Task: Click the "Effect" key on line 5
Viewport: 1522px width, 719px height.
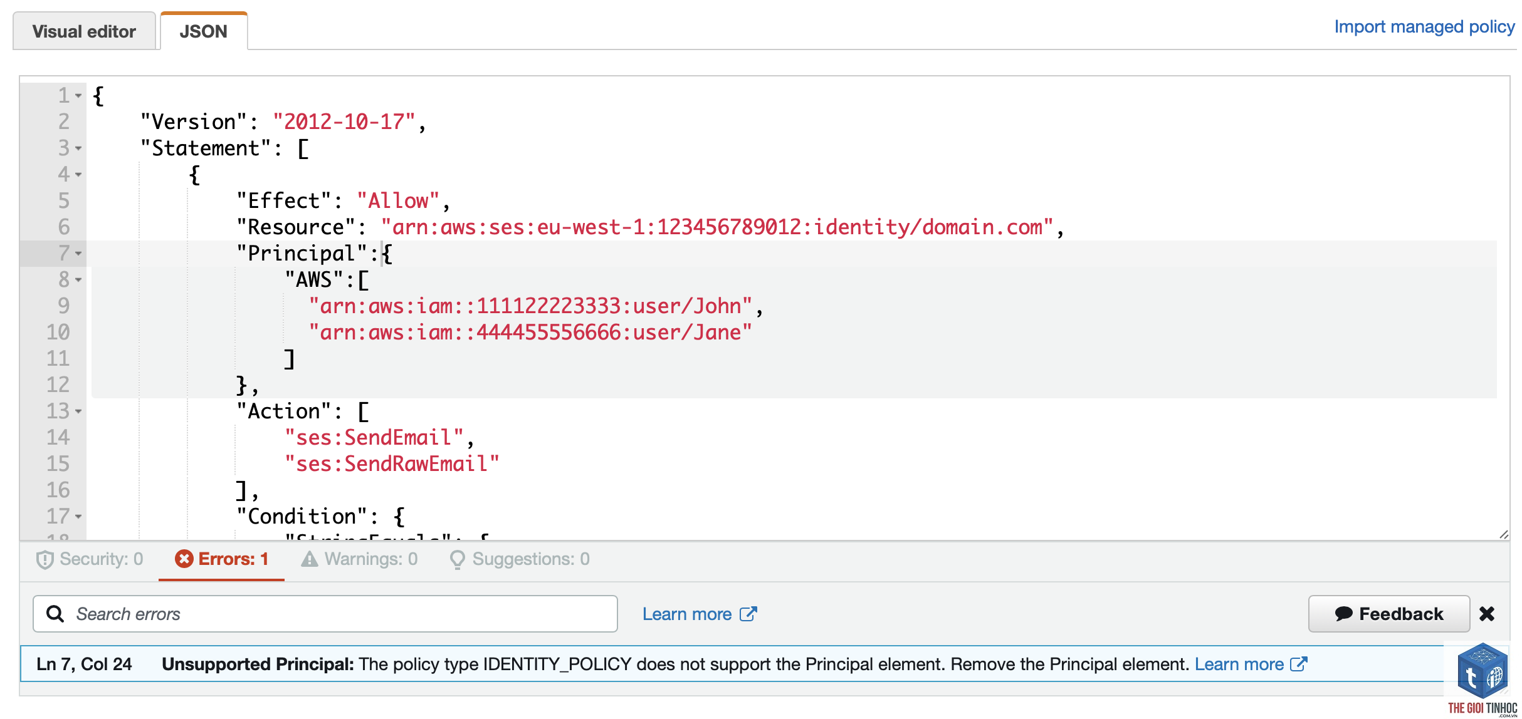Action: pyautogui.click(x=283, y=201)
